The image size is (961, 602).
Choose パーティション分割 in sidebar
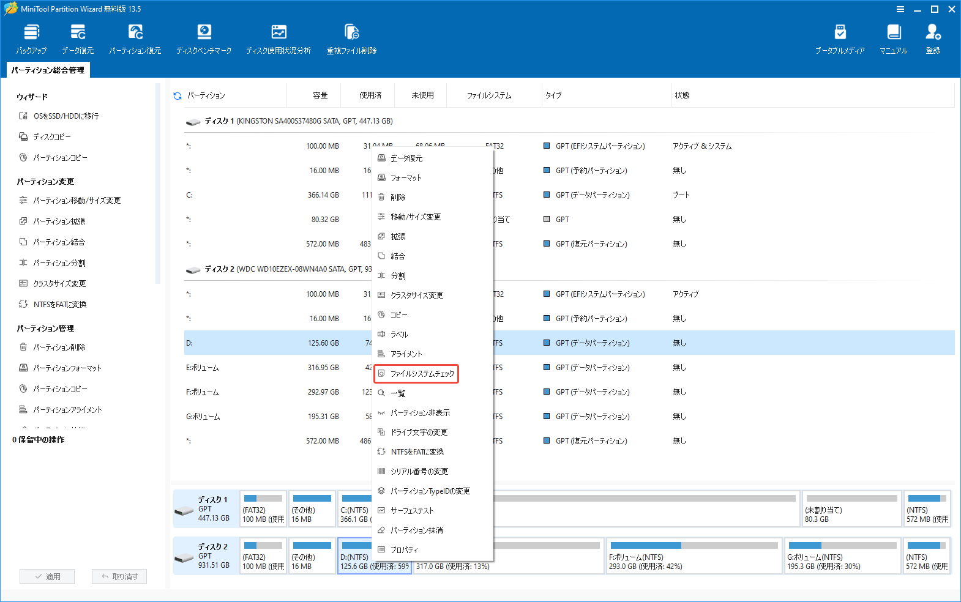click(x=52, y=262)
